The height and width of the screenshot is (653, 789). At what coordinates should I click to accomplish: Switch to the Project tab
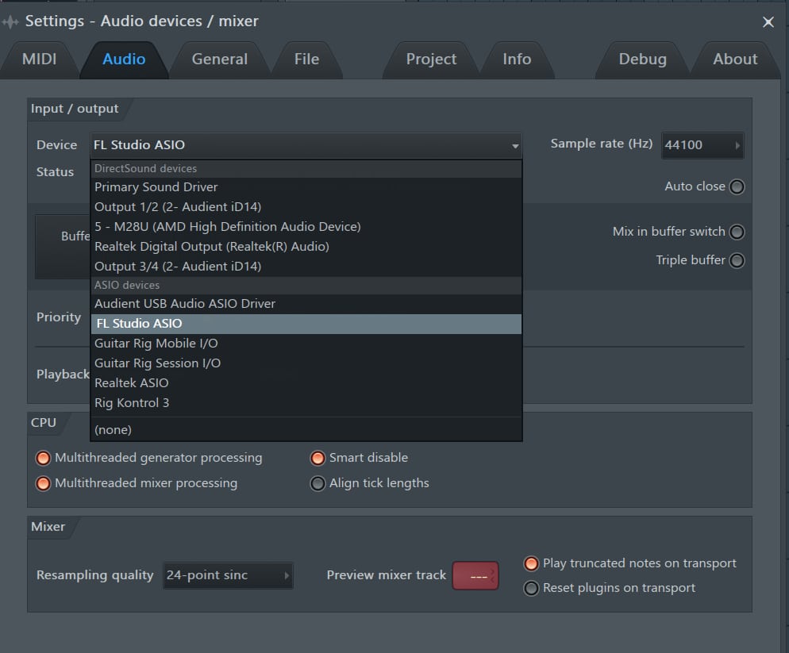(431, 60)
